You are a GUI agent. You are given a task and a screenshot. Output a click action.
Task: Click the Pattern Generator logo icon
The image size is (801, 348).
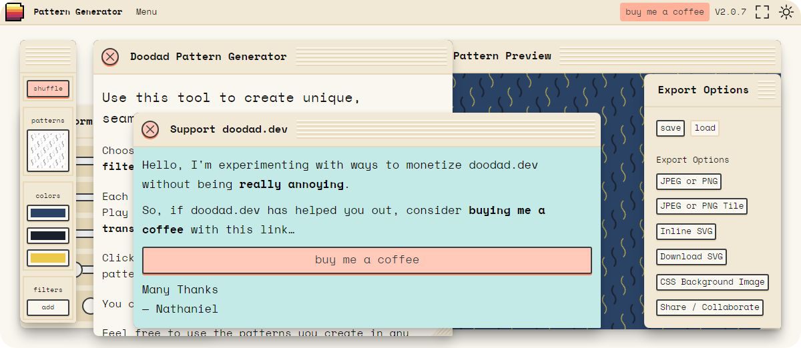click(x=15, y=12)
